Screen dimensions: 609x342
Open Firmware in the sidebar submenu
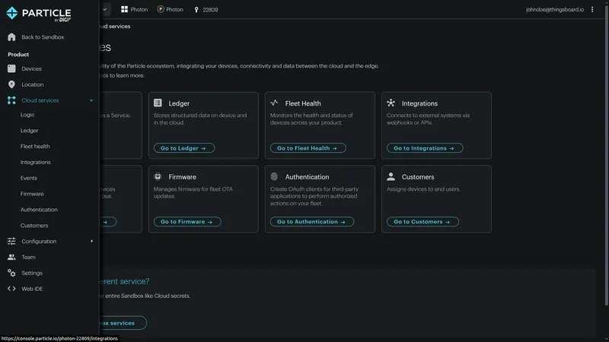pyautogui.click(x=32, y=194)
